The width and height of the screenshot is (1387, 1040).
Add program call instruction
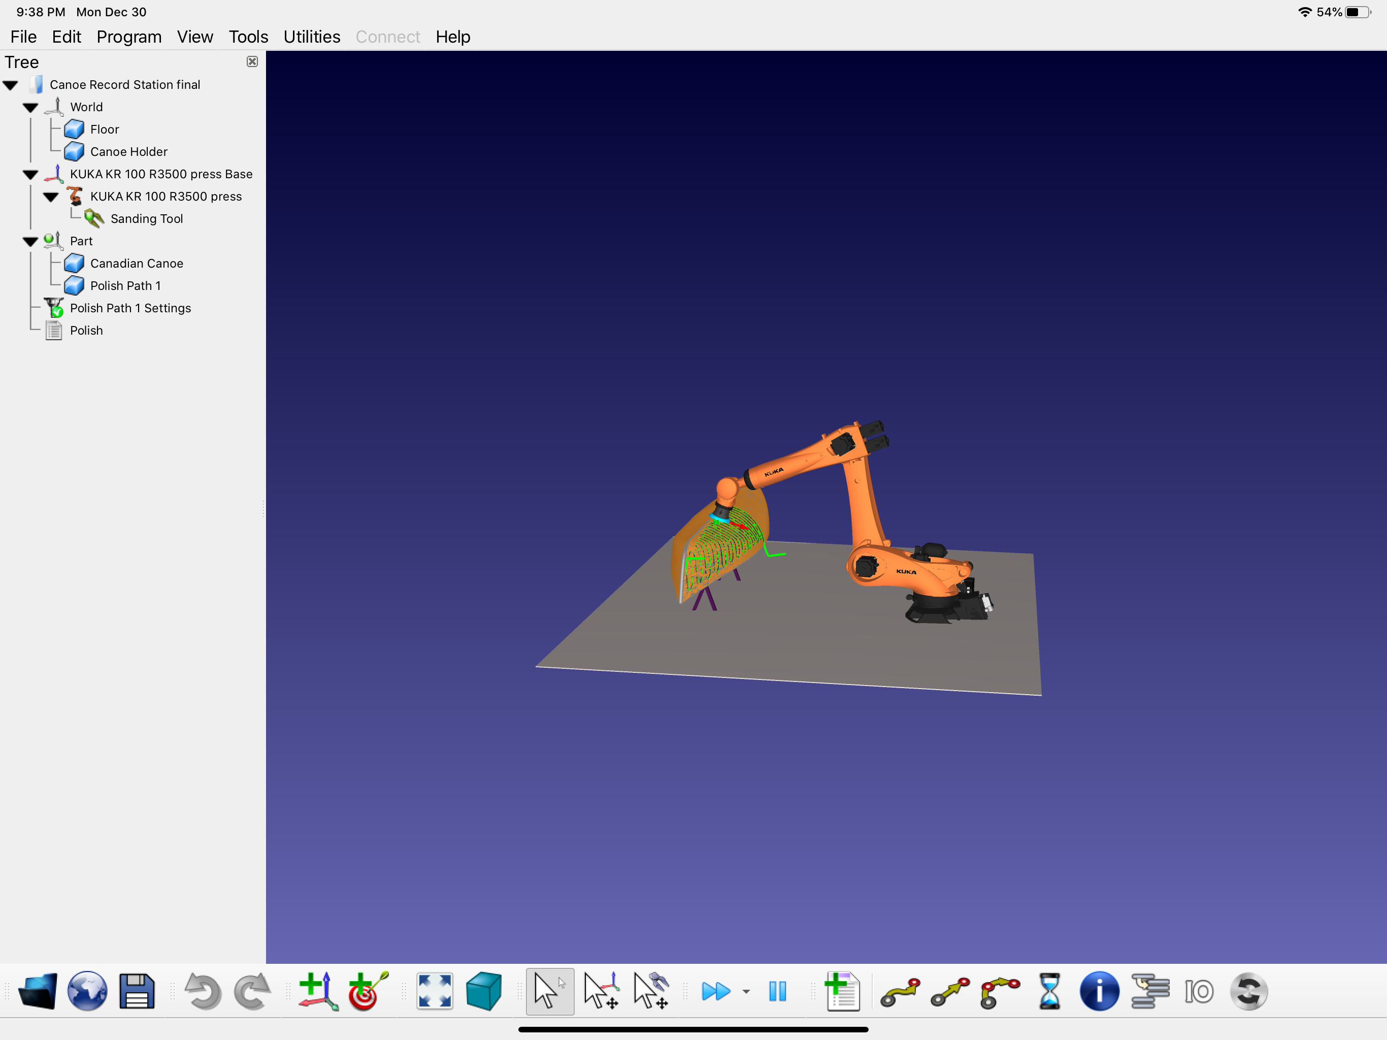tap(1149, 991)
